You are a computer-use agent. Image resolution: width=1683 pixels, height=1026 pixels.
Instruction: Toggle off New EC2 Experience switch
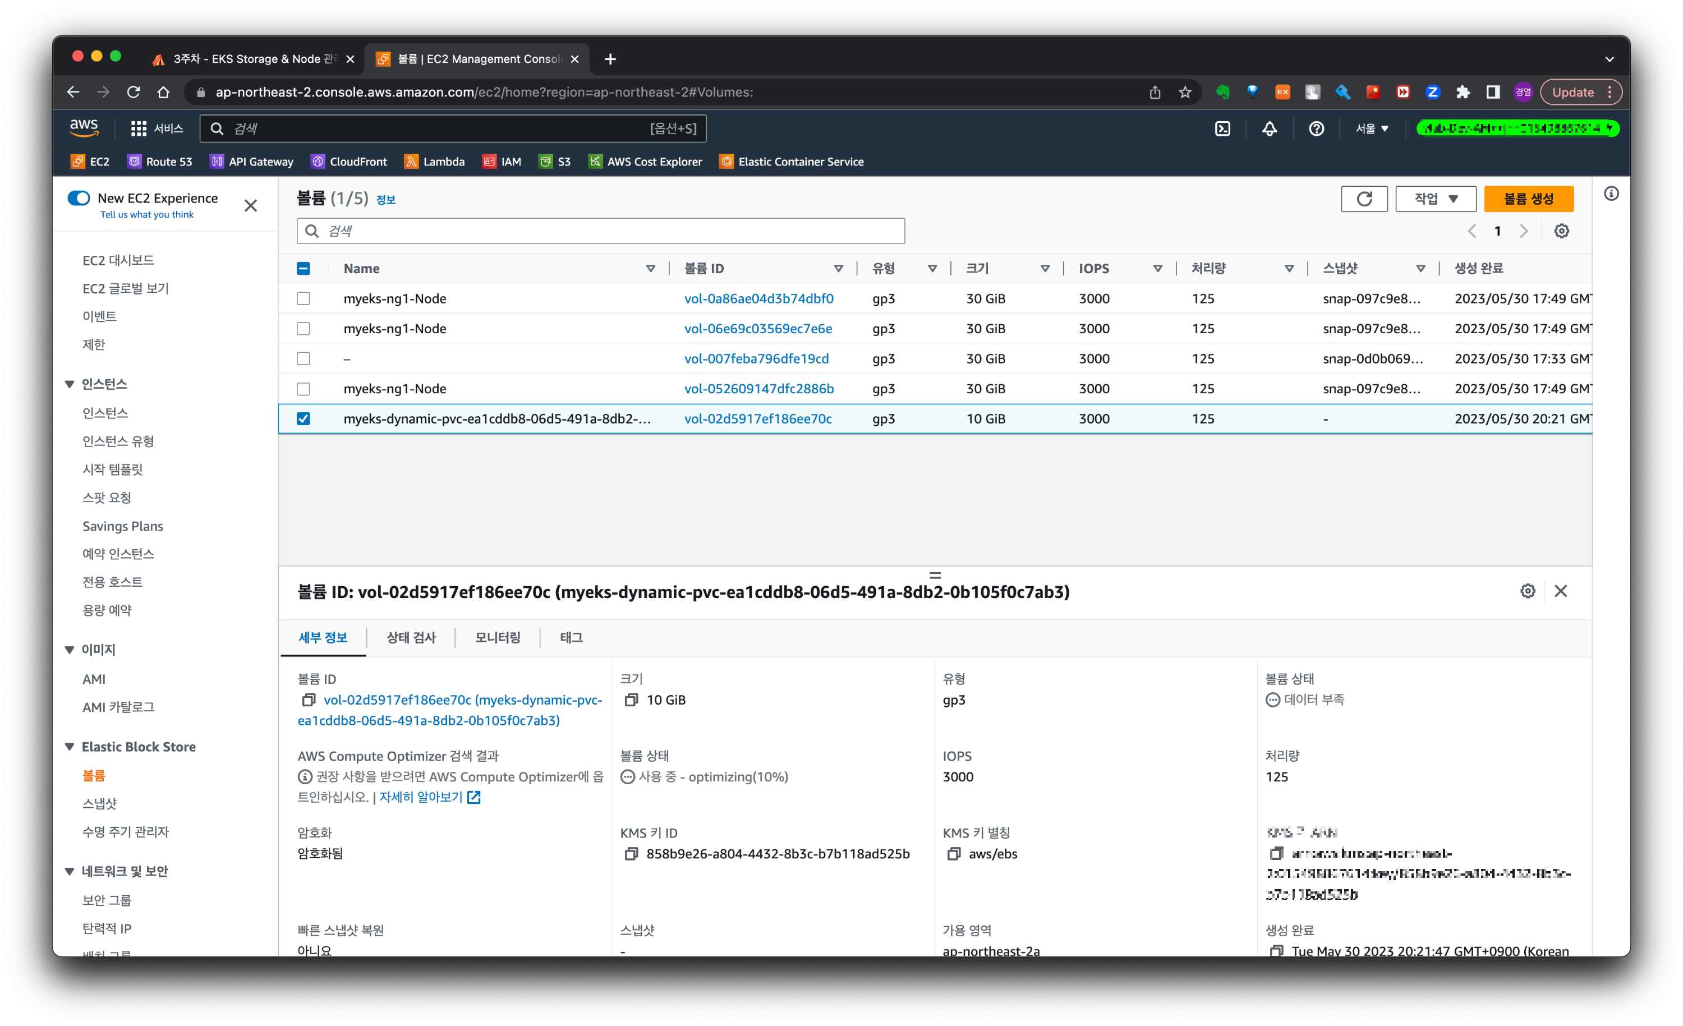point(79,198)
